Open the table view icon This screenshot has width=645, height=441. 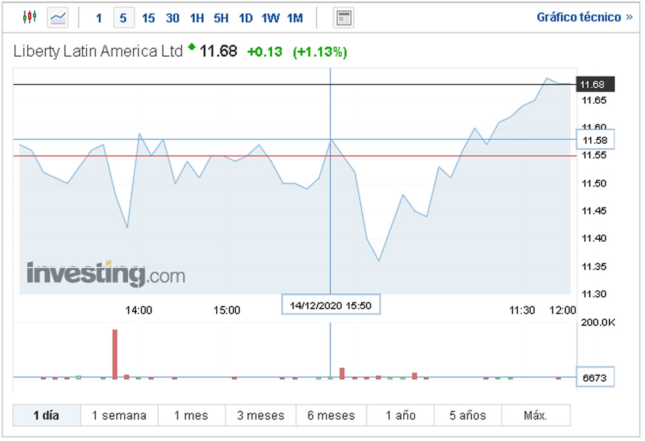pyautogui.click(x=344, y=18)
